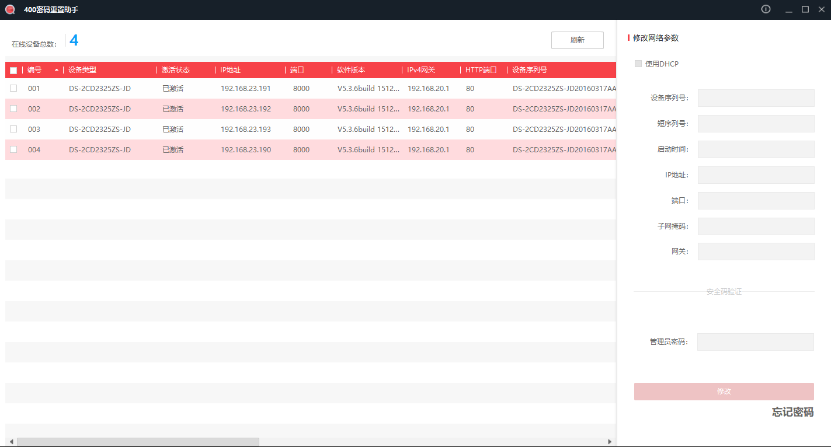Click the horizontal scrollbar thumb
The height and width of the screenshot is (447, 831).
coord(138,442)
